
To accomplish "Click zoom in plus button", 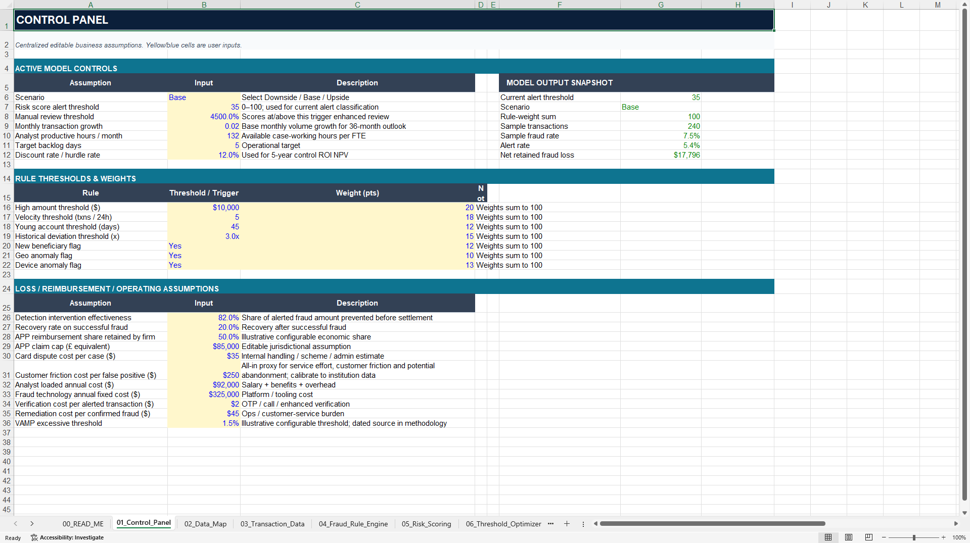I will pos(943,537).
